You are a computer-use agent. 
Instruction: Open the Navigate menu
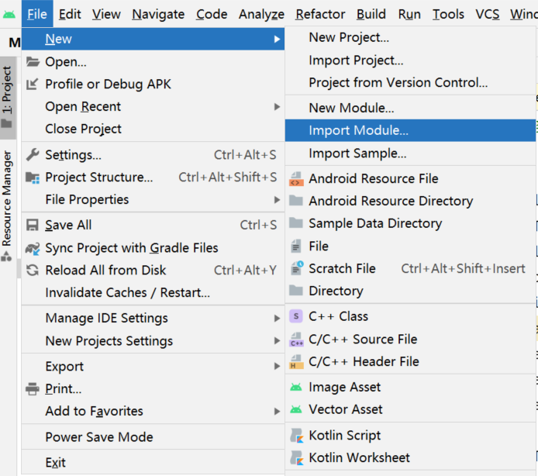158,14
